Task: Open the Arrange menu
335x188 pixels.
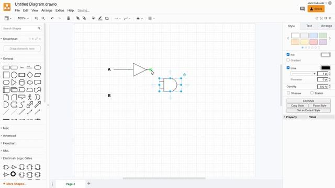Action: point(47,10)
